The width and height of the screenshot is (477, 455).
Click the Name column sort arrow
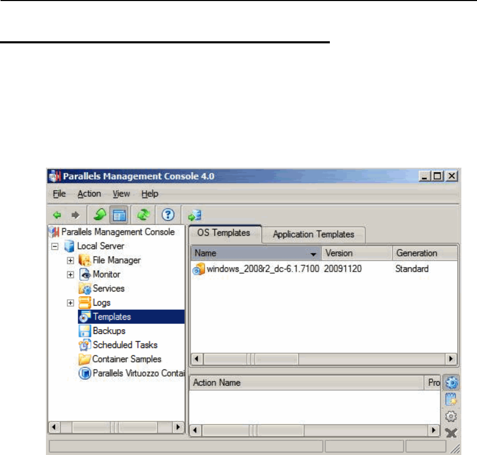click(313, 254)
